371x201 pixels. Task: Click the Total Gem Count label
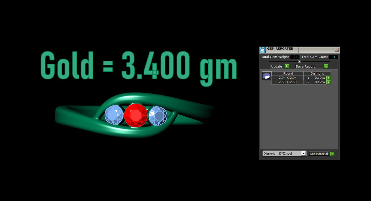314,57
